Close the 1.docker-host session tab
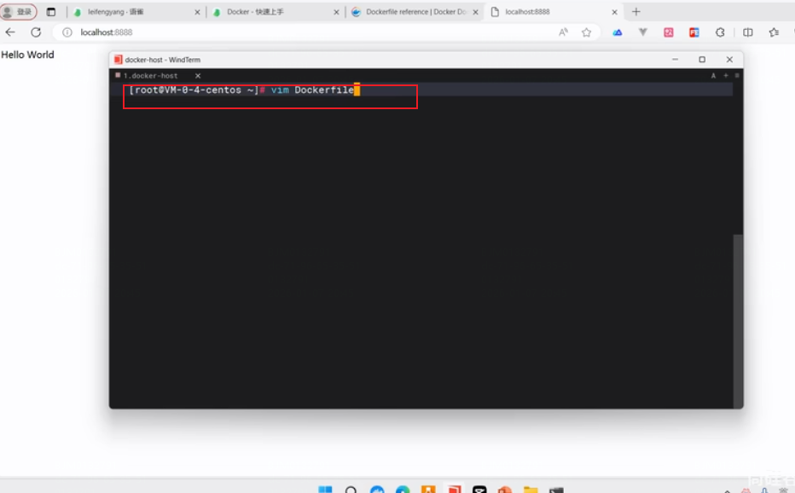Image resolution: width=795 pixels, height=493 pixels. [198, 76]
